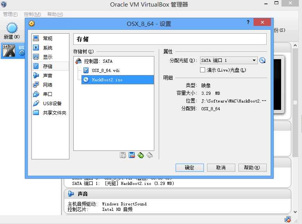Click the 新建(N) new VM toolbar icon
Screen dimensions: 302x224
click(12, 31)
